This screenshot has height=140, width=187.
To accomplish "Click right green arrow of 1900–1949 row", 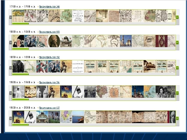I will pyautogui.click(x=177, y=93).
